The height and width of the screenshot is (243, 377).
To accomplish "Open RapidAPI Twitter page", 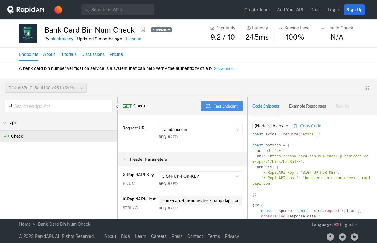I will [342, 237].
